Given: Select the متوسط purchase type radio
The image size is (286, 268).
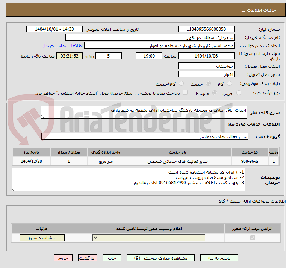Looking at the screenshot, I should coord(215,93).
